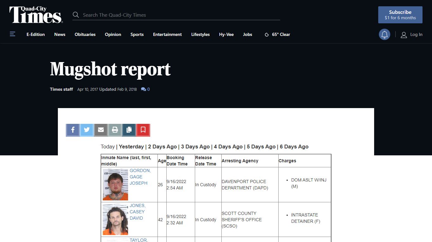This screenshot has height=242, width=432.
Task: Show bookings from 4 Days Ago
Action: click(228, 147)
